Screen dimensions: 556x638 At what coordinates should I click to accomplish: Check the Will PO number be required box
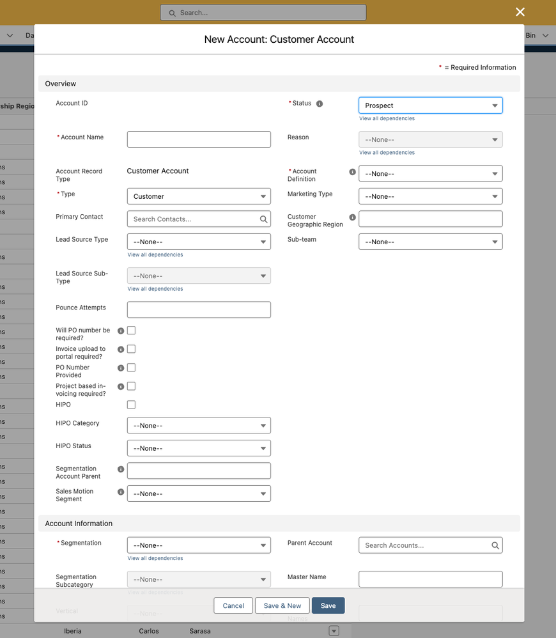[132, 331]
